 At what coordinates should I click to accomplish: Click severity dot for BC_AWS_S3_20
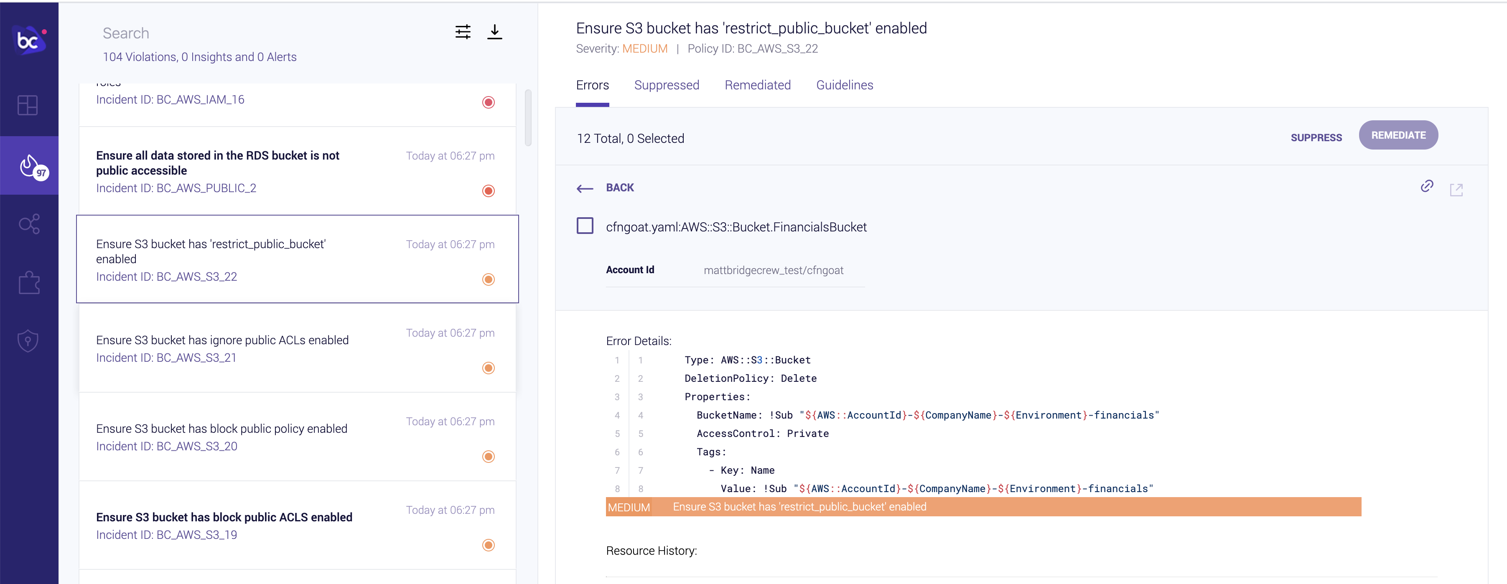click(489, 457)
